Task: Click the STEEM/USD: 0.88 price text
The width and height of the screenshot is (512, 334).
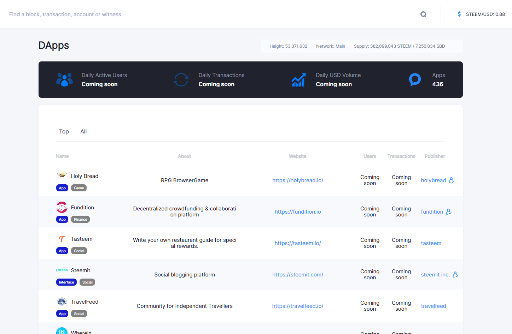Action: point(485,14)
